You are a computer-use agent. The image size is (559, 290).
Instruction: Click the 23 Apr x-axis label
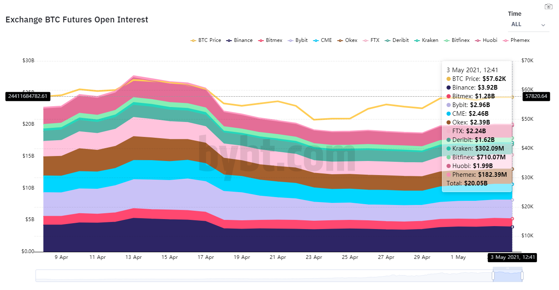tap(314, 257)
